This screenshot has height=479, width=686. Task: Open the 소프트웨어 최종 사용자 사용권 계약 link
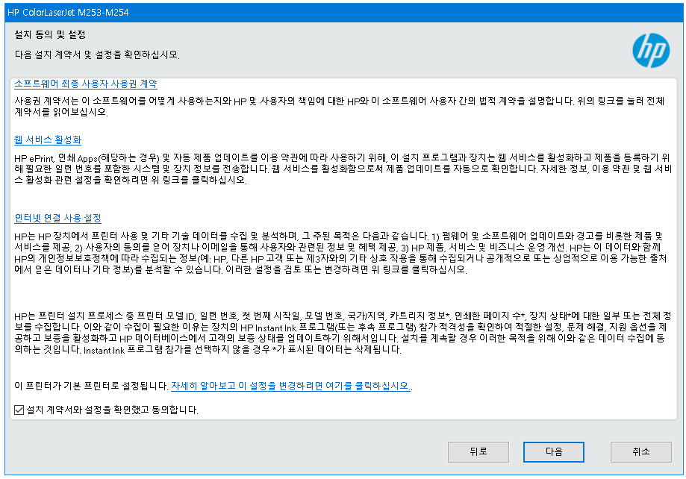coord(86,84)
